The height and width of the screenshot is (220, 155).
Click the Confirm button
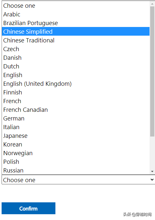pyautogui.click(x=29, y=208)
